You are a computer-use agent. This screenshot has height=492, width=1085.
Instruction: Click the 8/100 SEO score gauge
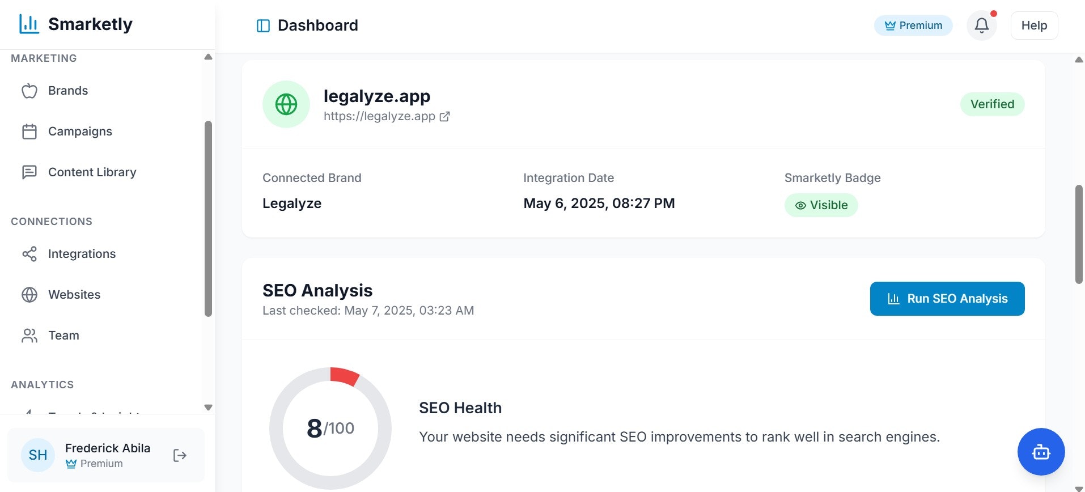coord(330,428)
